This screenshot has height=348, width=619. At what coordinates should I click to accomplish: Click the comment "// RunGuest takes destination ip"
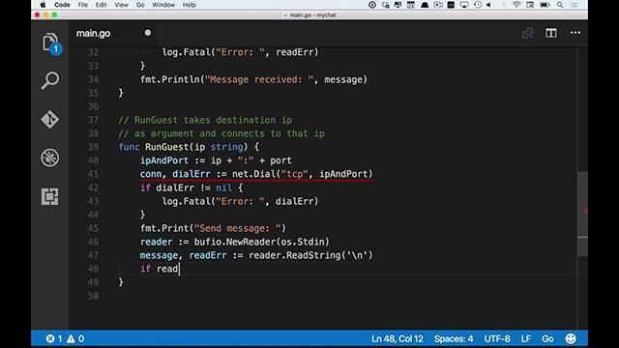pyautogui.click(x=205, y=120)
